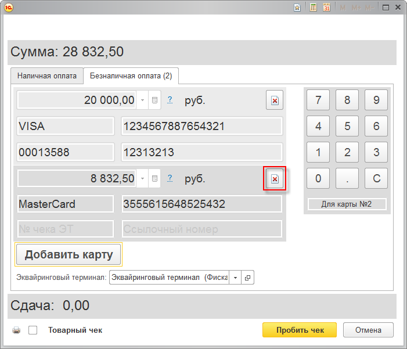
Task: Delete the first card payment of 20 000,00
Action: (275, 100)
